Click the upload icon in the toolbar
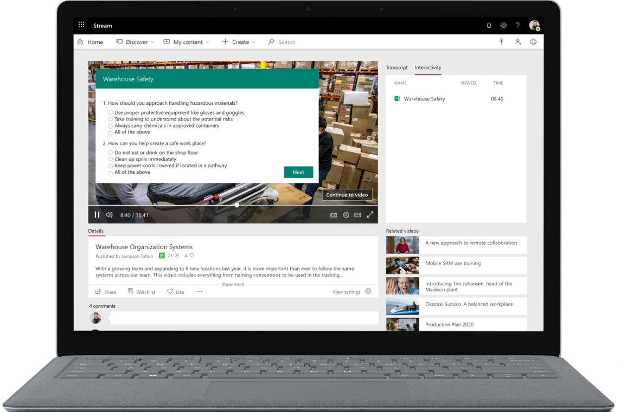The height and width of the screenshot is (412, 627). (502, 41)
